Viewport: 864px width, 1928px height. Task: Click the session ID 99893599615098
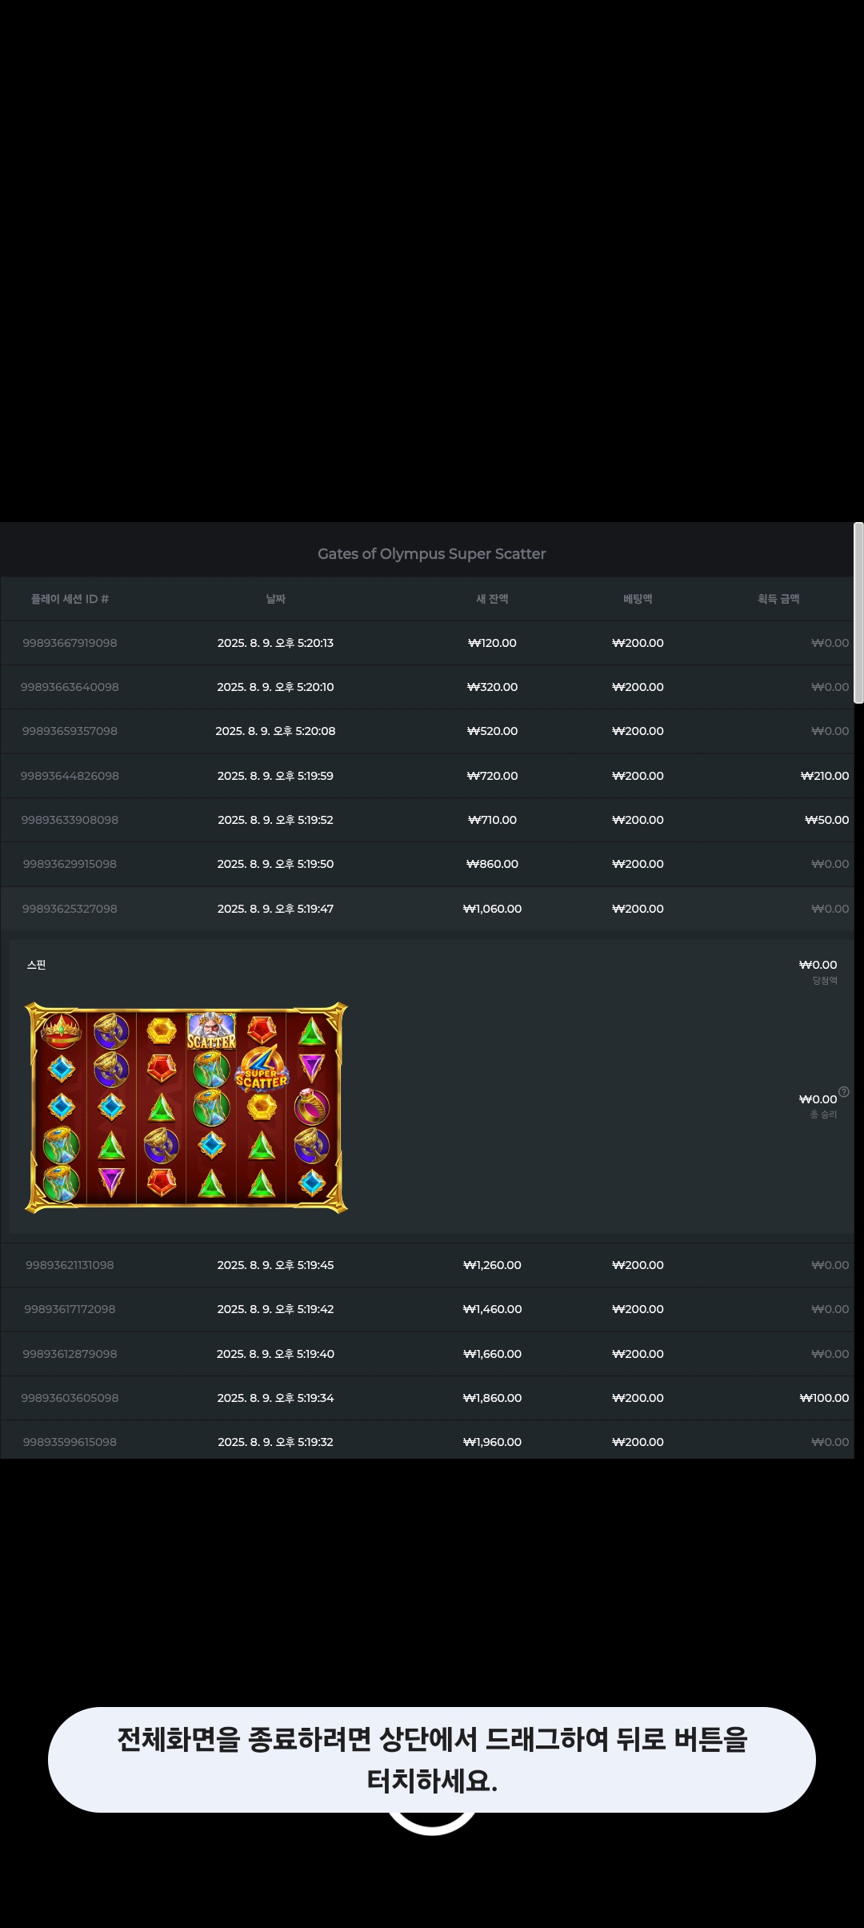[70, 1442]
